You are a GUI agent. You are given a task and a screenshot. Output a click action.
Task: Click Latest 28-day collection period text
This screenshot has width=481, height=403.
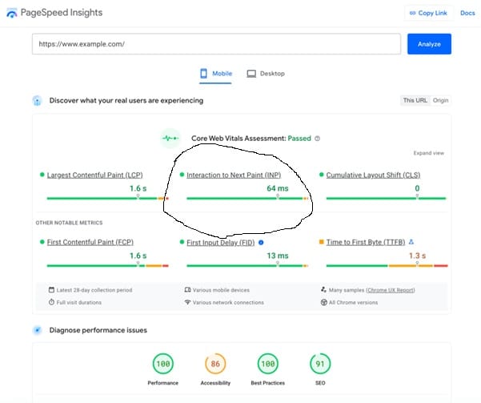point(94,290)
